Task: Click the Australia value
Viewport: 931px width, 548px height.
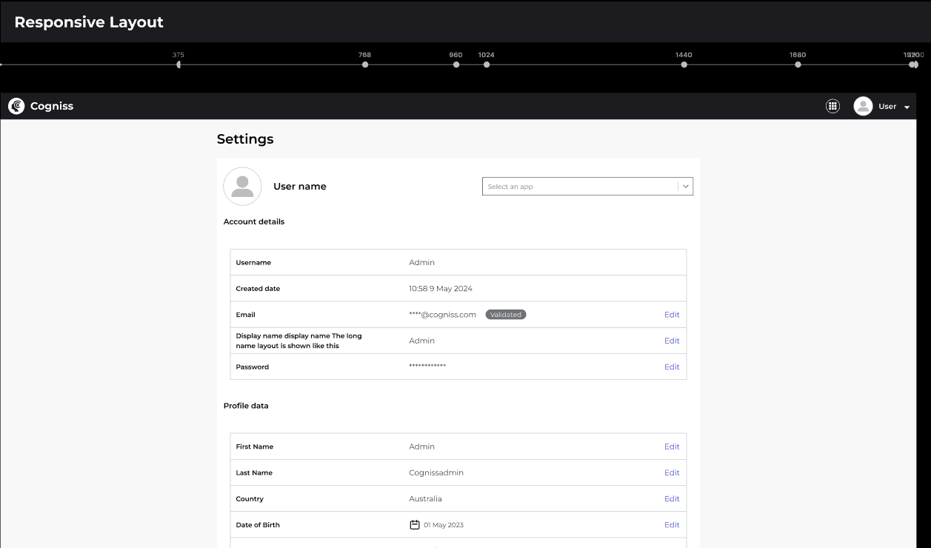Action: [x=425, y=498]
